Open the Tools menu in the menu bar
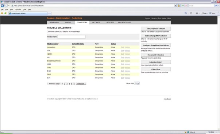This screenshot has width=220, height=134. tap(24, 9)
